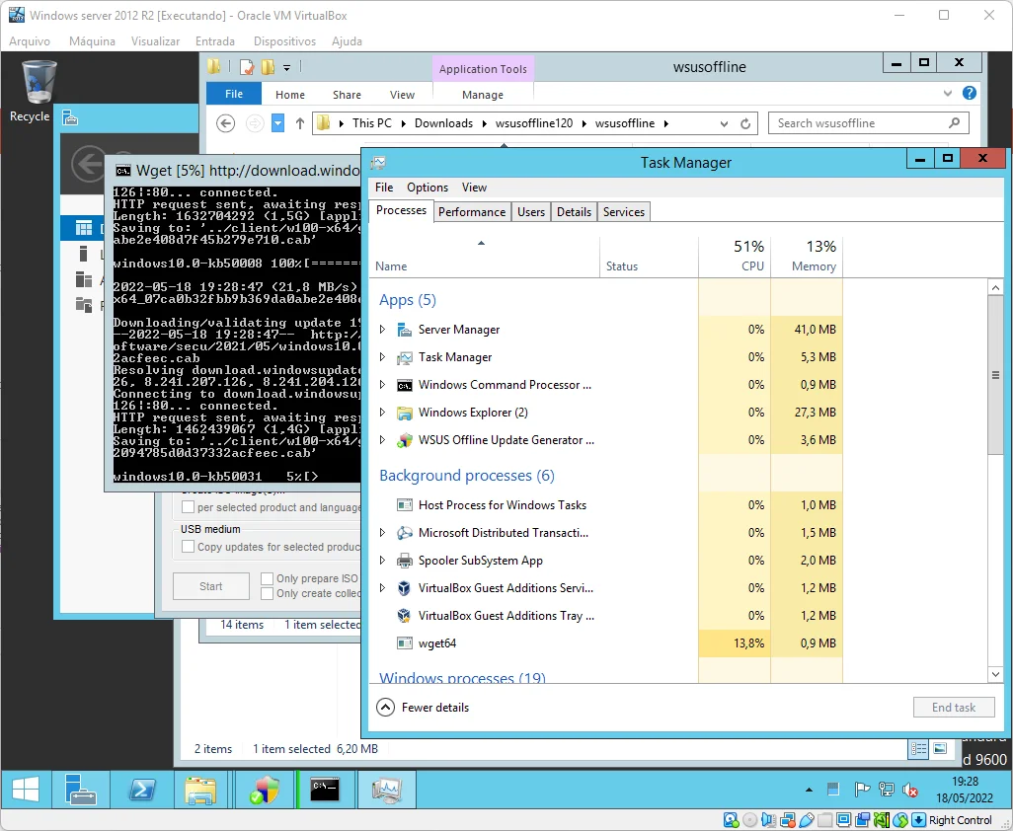The width and height of the screenshot is (1013, 831).
Task: Click the Windows Explorer process icon
Action: [x=405, y=413]
